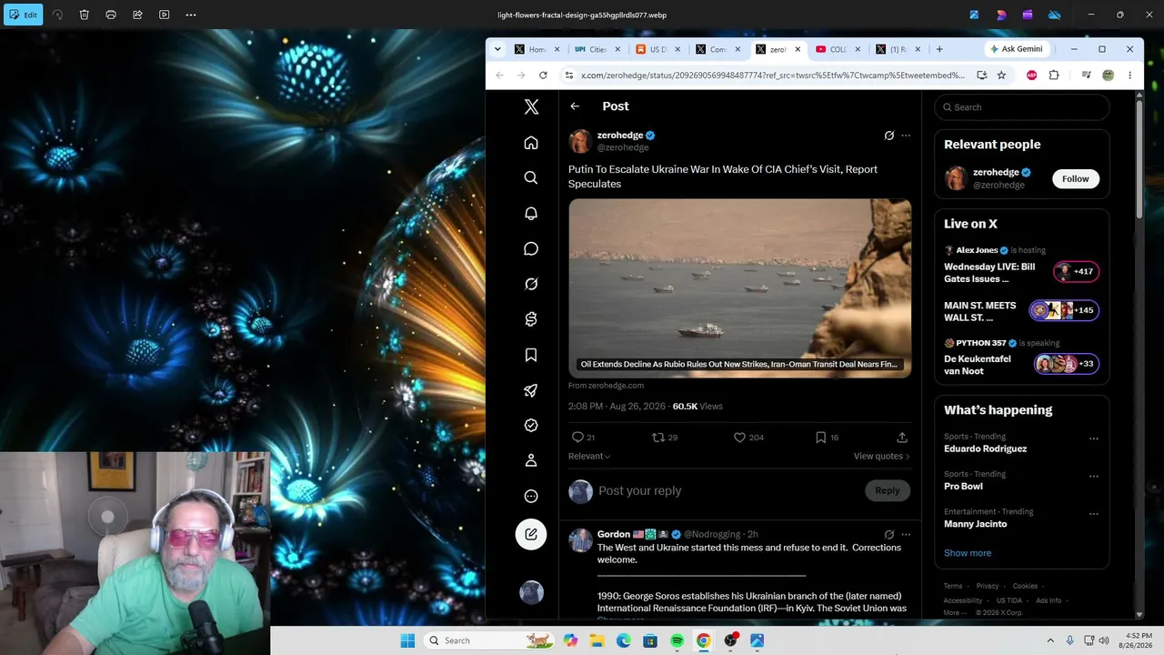Delete the image in Photos viewer
This screenshot has width=1164, height=655.
click(x=84, y=15)
